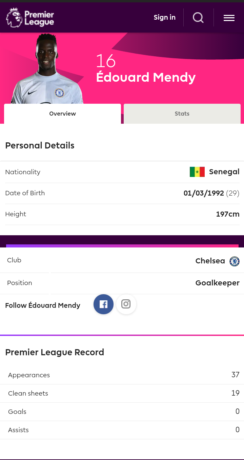Click the Senegal flag icon
The image size is (244, 460).
[x=197, y=172]
